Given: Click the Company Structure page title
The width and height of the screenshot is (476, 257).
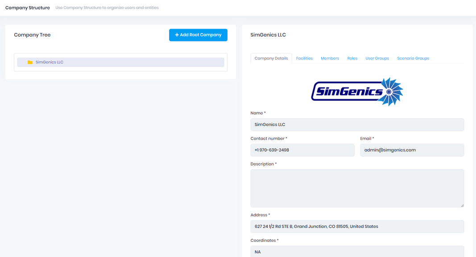Looking at the screenshot, I should pyautogui.click(x=28, y=8).
